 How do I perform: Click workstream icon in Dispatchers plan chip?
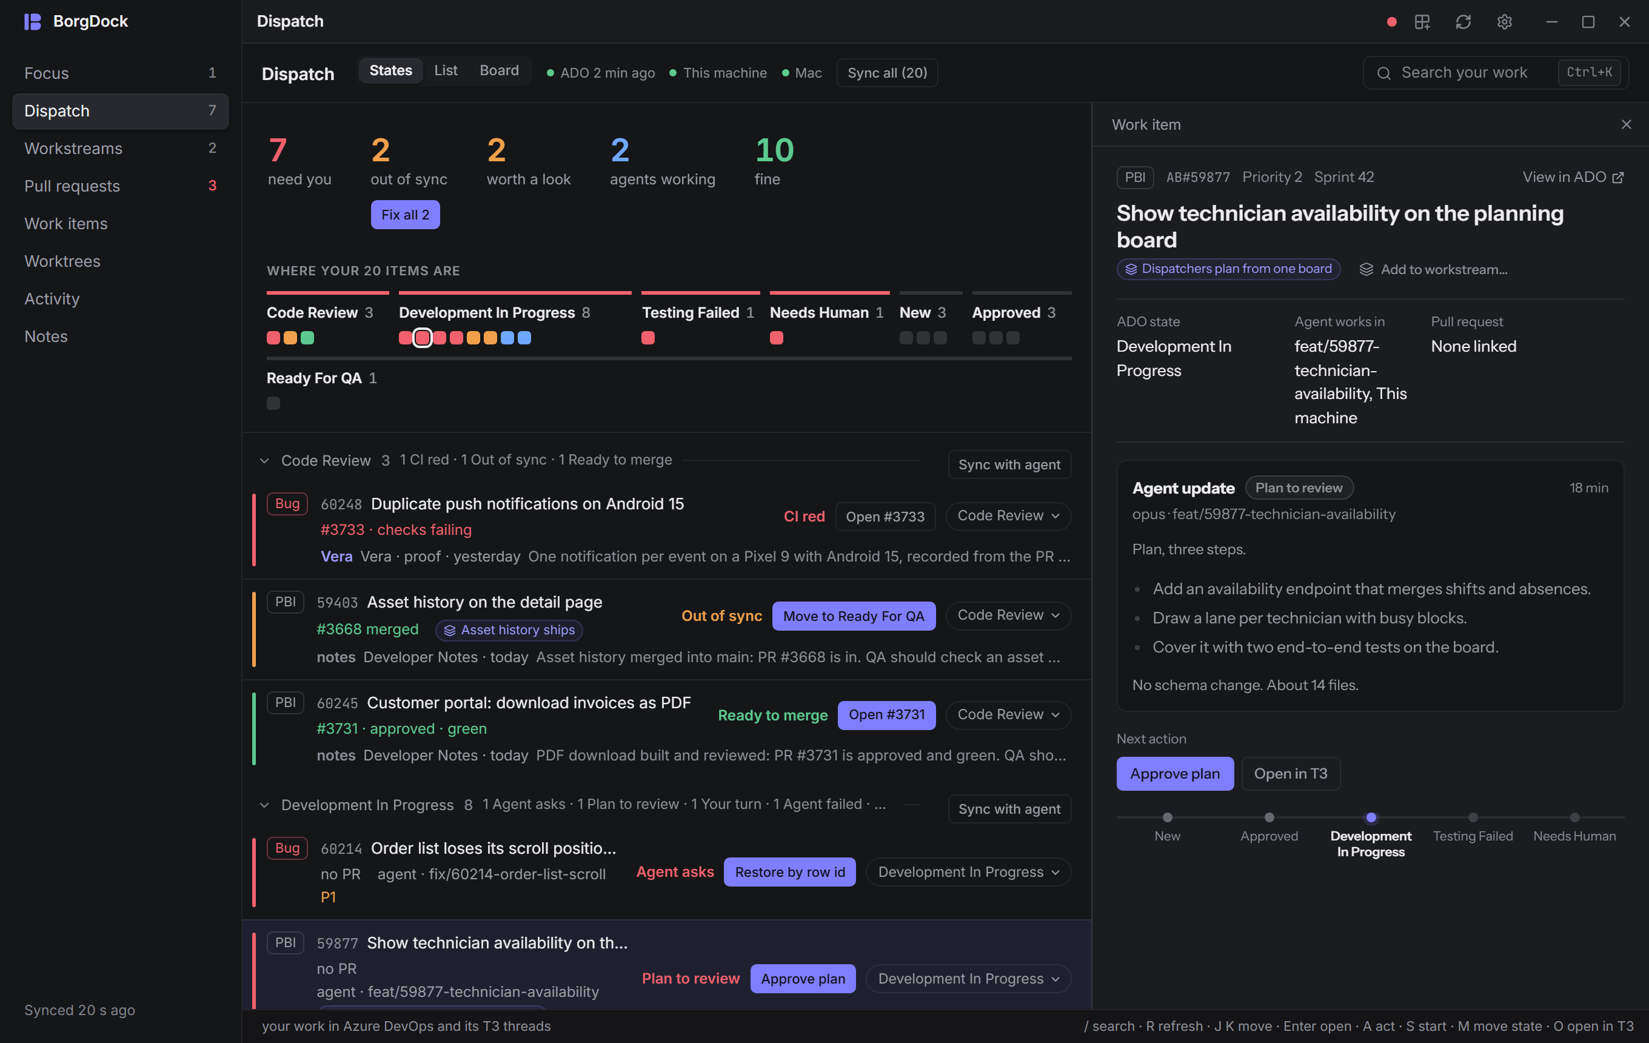(x=1131, y=269)
